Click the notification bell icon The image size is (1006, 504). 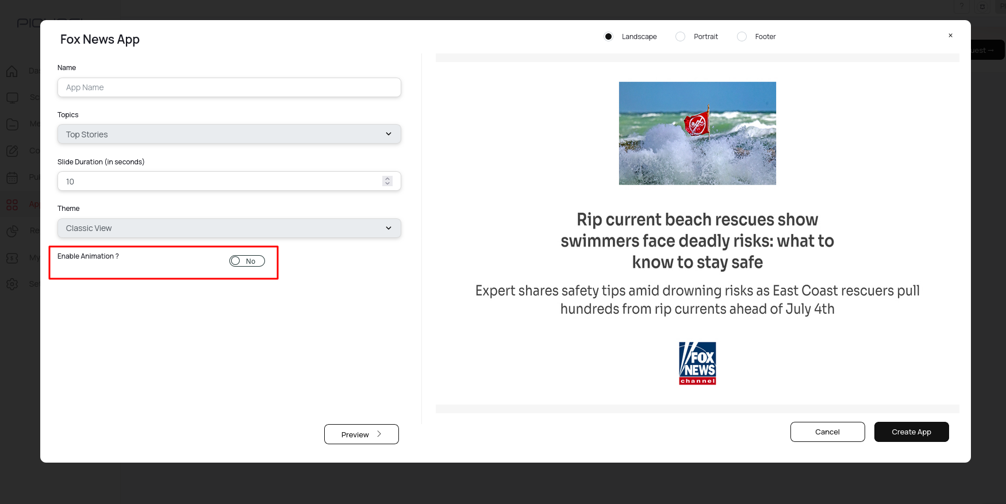pos(982,6)
